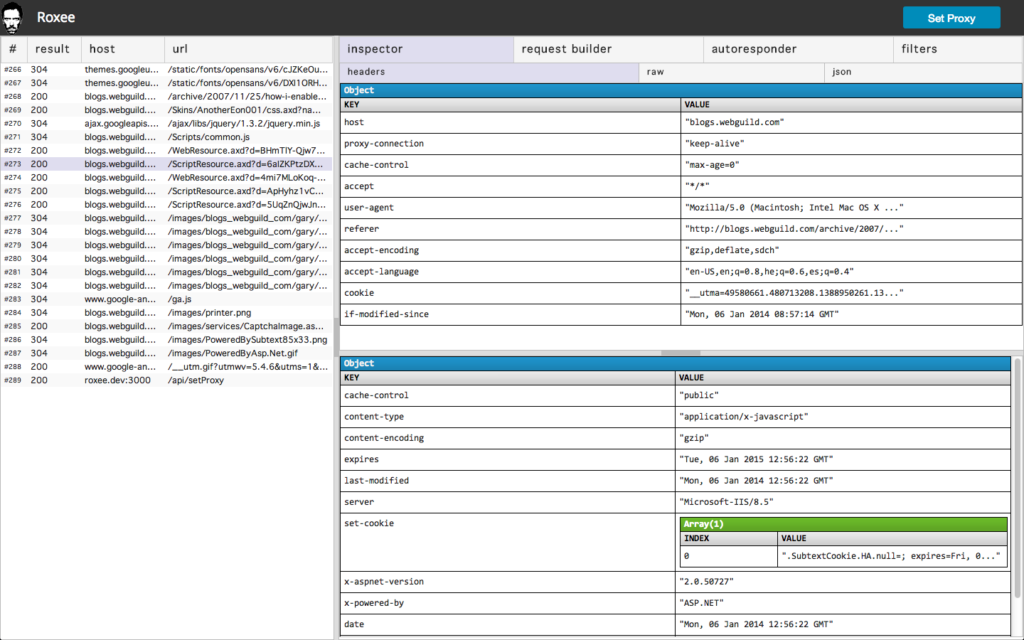Click the response panel vertical scrollbar
The width and height of the screenshot is (1024, 640).
tap(1018, 479)
